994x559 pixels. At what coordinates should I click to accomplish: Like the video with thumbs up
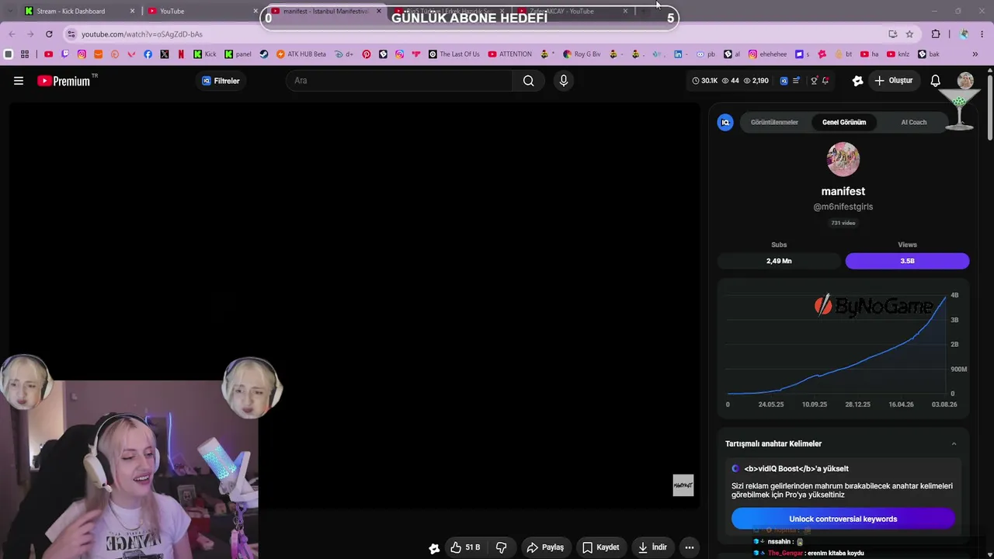(465, 547)
